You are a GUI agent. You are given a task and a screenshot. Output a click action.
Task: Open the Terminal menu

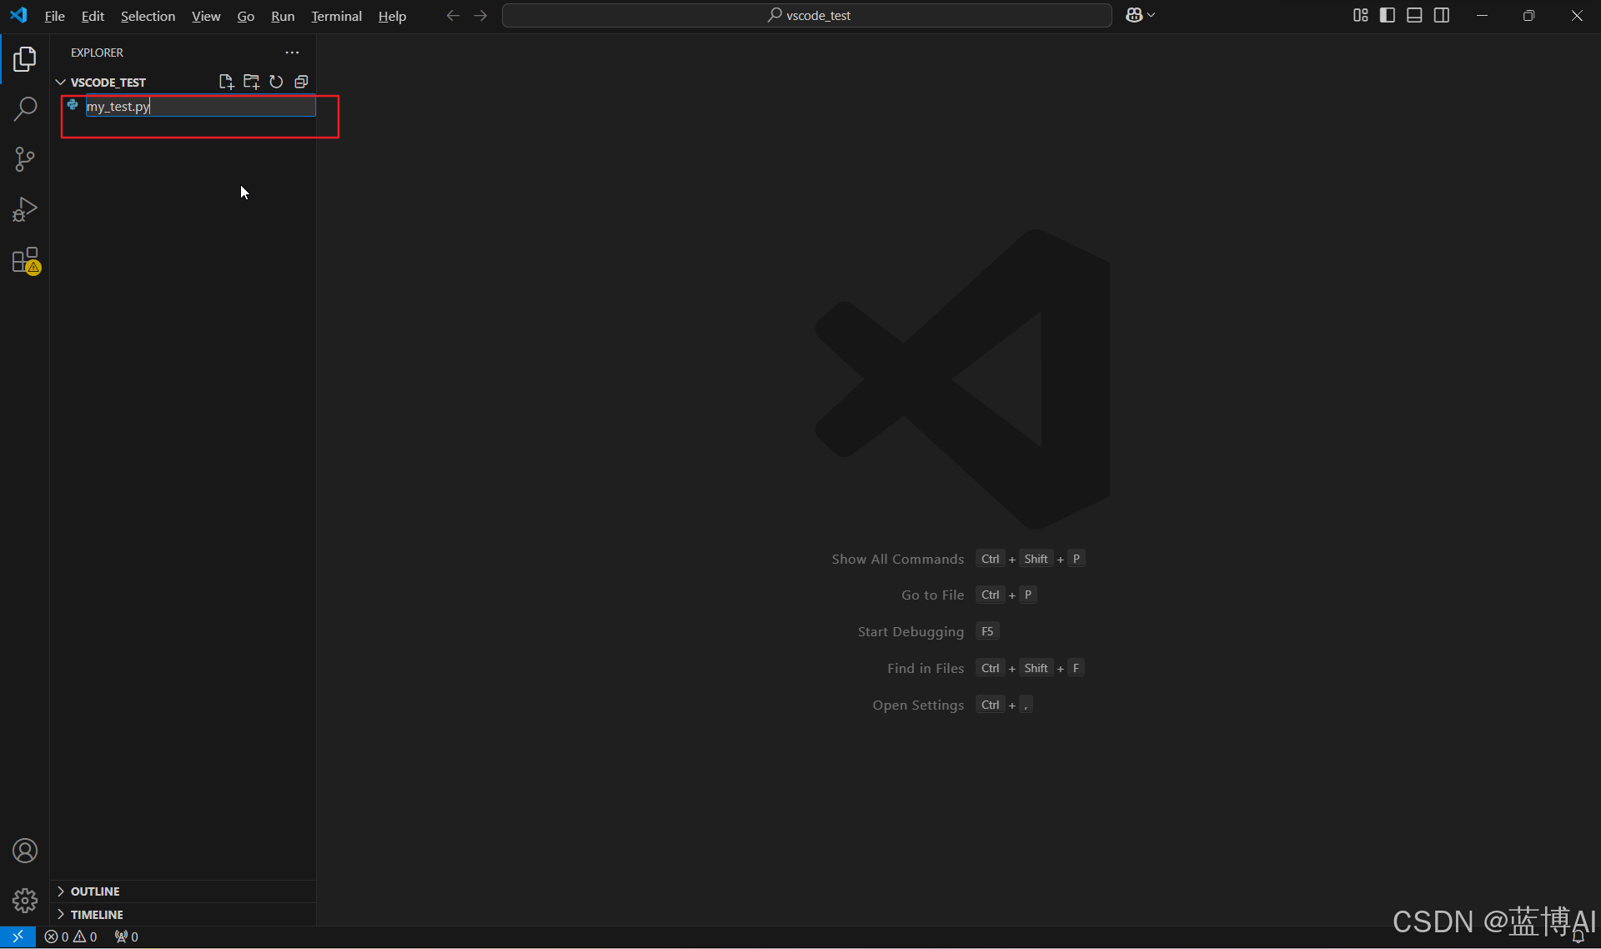tap(336, 16)
